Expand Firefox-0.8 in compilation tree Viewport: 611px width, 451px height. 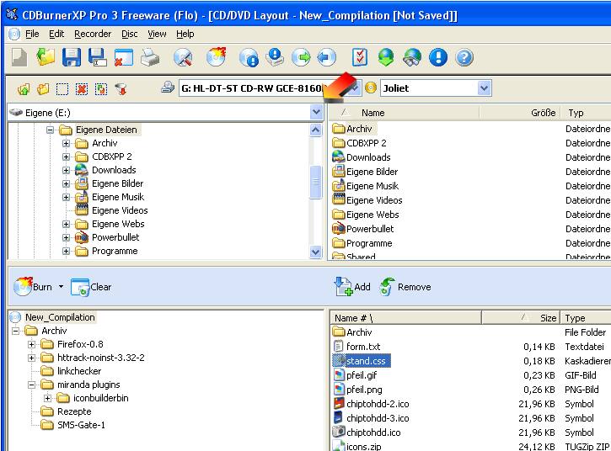coord(31,344)
